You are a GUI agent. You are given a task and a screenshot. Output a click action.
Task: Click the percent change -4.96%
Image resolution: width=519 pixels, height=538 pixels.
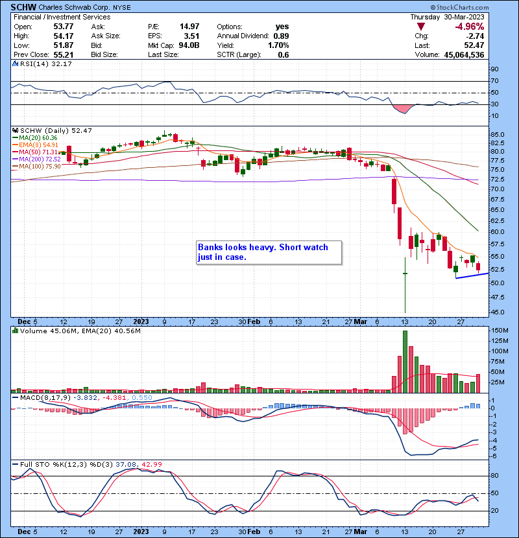[469, 27]
